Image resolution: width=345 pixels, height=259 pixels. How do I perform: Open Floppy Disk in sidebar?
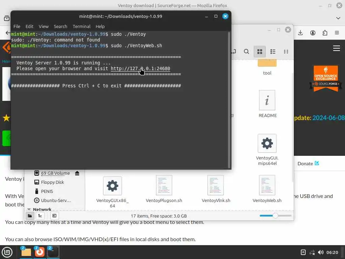(x=52, y=182)
